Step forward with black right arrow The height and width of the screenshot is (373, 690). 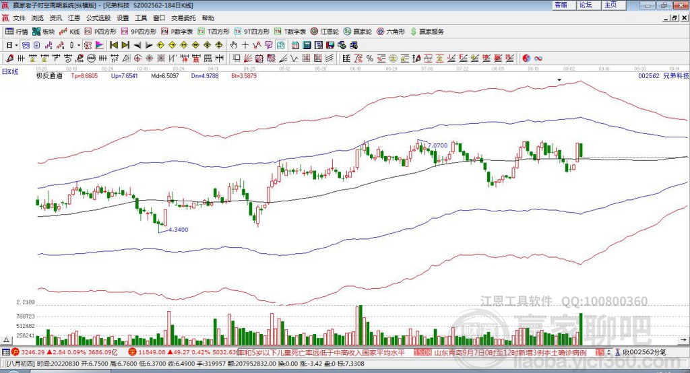[149, 45]
